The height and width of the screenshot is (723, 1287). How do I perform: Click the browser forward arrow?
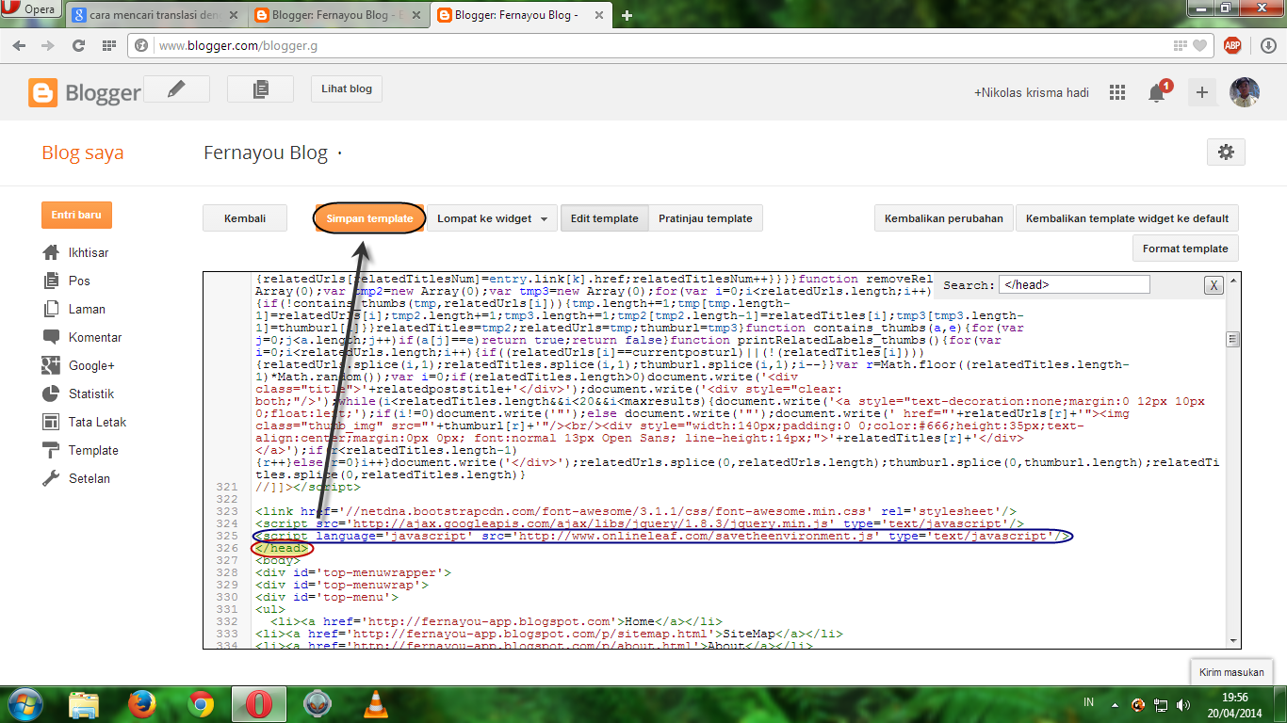tap(48, 45)
